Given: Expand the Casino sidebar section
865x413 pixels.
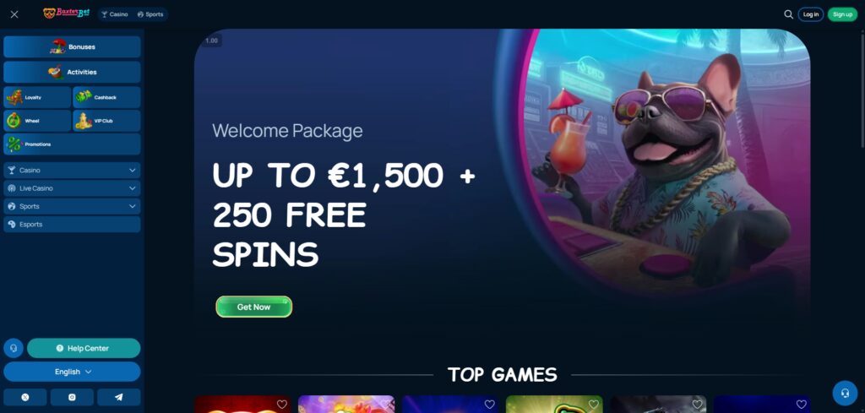Looking at the screenshot, I should click(72, 171).
